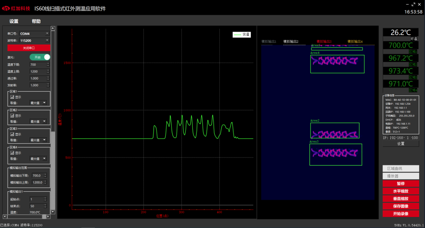This screenshot has height=228, width=425.
Task: Open the 帮助 menu
Action: pyautogui.click(x=36, y=21)
